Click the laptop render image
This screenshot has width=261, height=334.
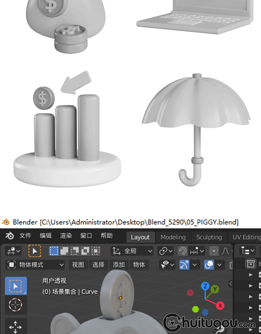(x=195, y=17)
